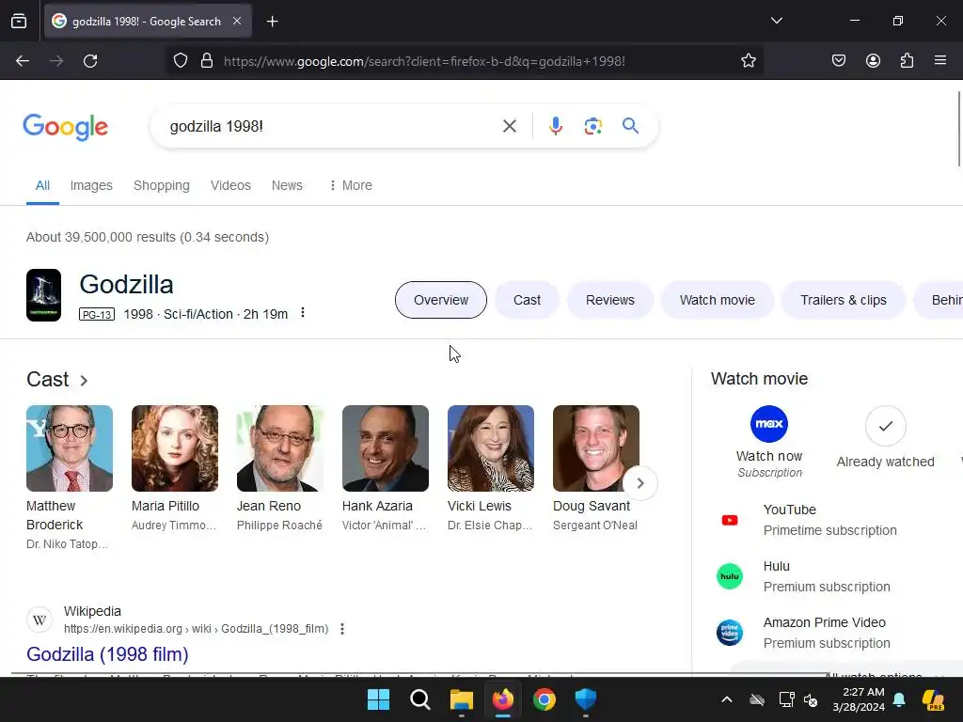Select the Cast chip
This screenshot has height=722, width=963.
click(527, 300)
